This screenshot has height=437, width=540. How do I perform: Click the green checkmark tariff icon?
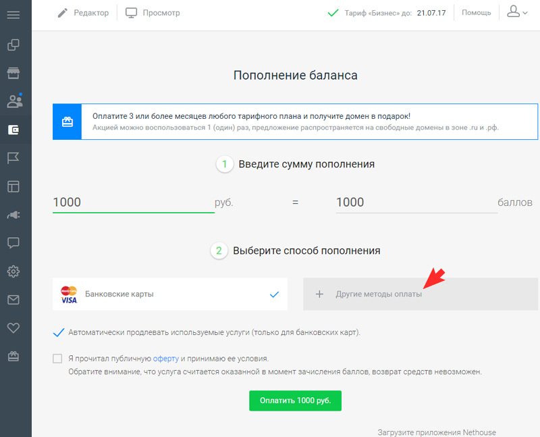[333, 13]
